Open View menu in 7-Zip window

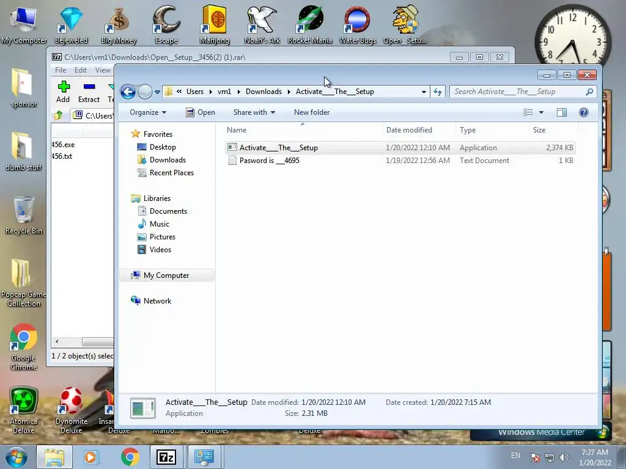[x=103, y=70]
